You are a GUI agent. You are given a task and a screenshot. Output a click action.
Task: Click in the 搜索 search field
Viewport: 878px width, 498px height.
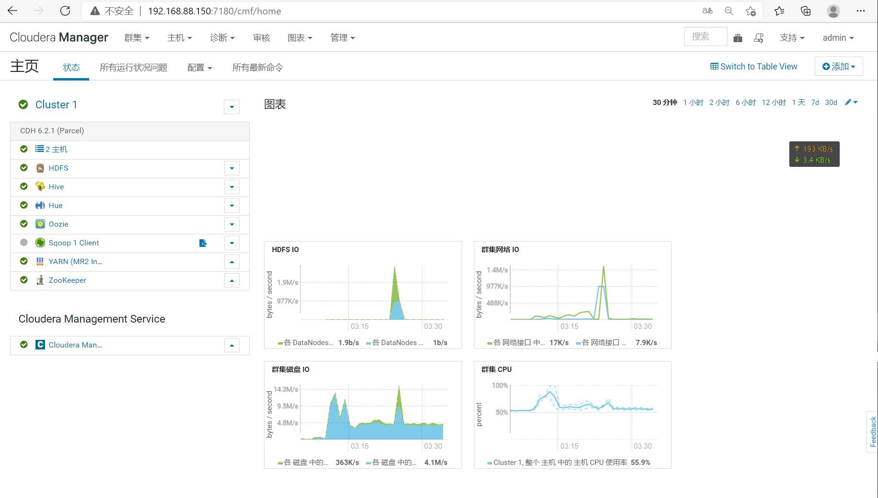pyautogui.click(x=705, y=36)
